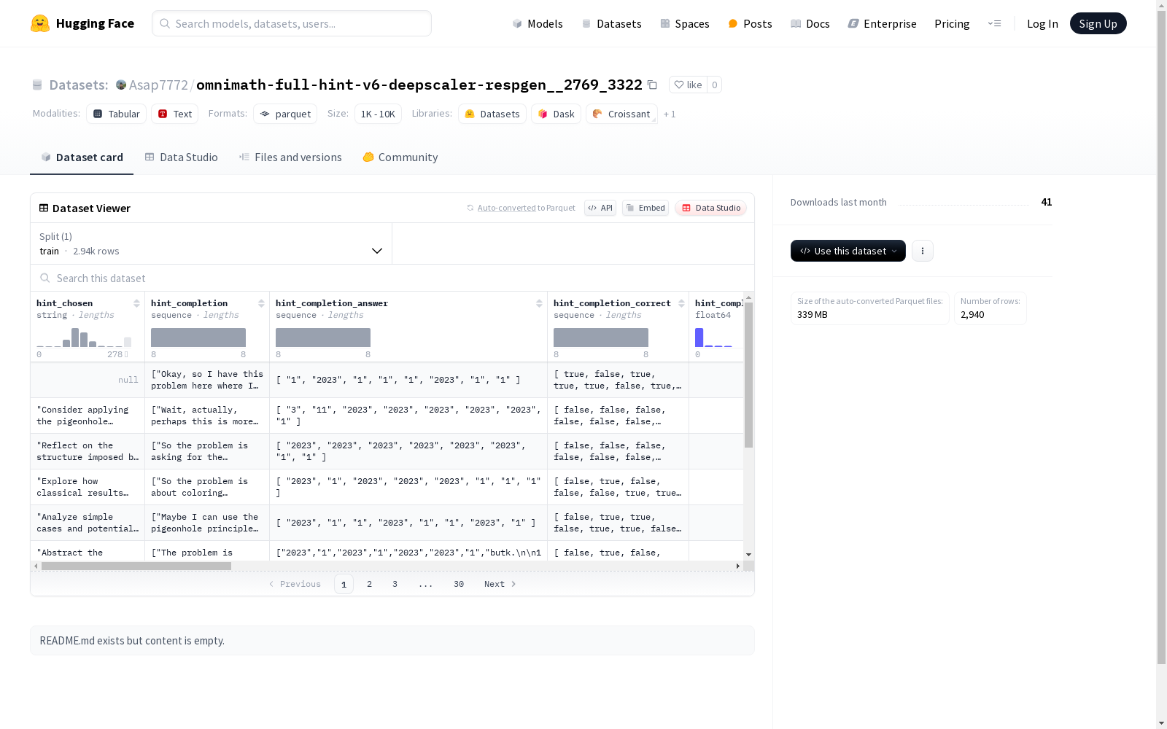Click hint_chosen length histogram
The height and width of the screenshot is (729, 1167).
click(84, 338)
